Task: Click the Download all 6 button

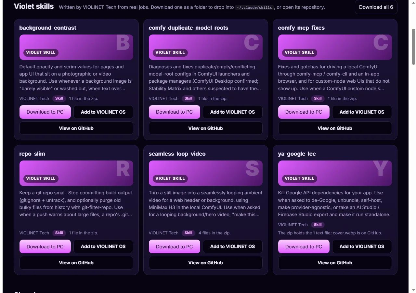Action: point(376,7)
